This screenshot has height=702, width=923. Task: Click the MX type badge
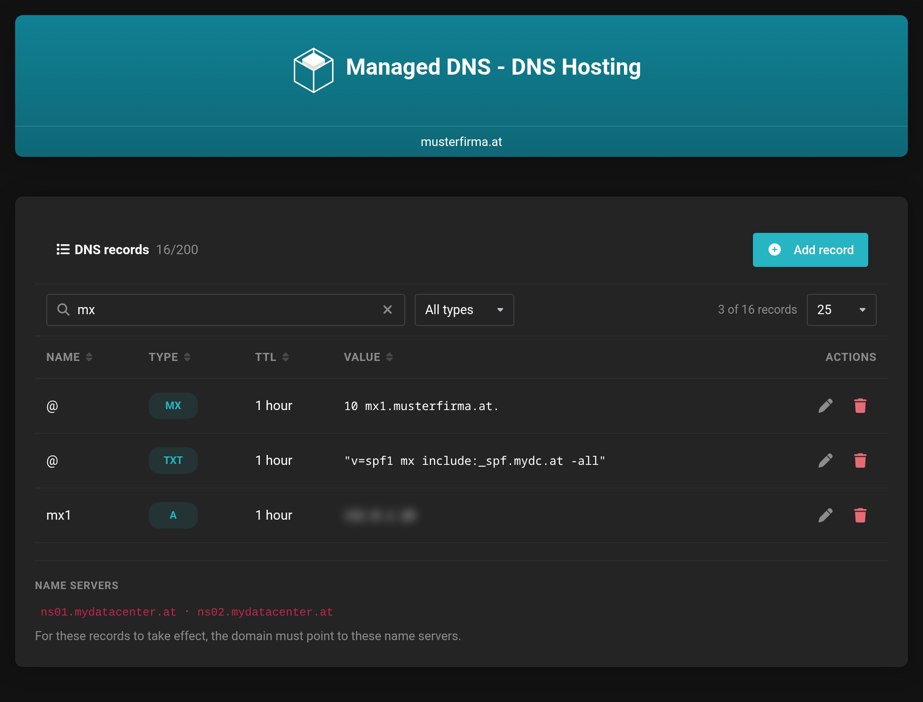point(173,406)
